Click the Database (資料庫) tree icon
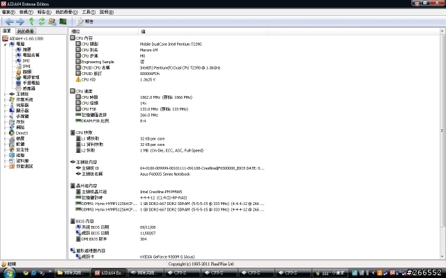The width and height of the screenshot is (446, 278). point(12,161)
